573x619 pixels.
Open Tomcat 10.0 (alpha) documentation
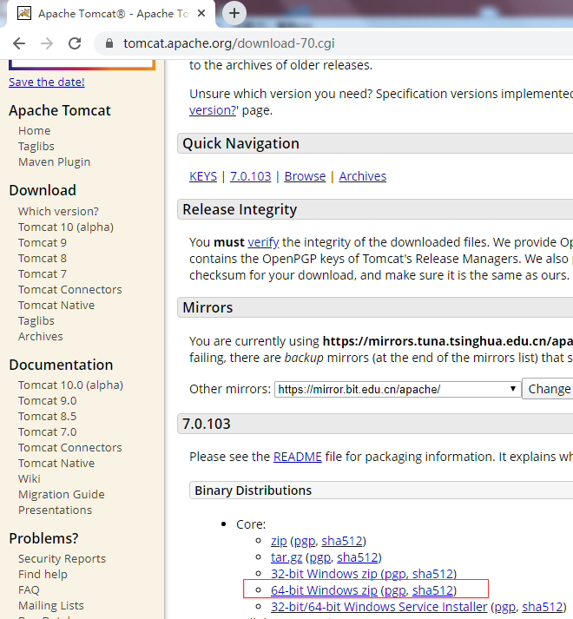(70, 385)
